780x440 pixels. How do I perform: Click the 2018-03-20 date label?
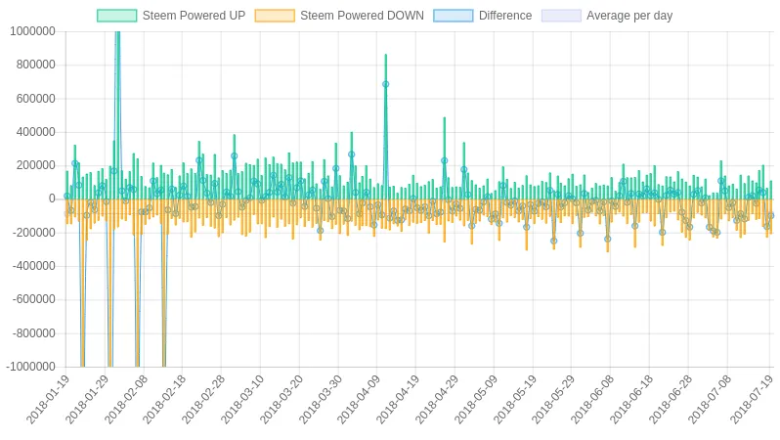pyautogui.click(x=282, y=399)
